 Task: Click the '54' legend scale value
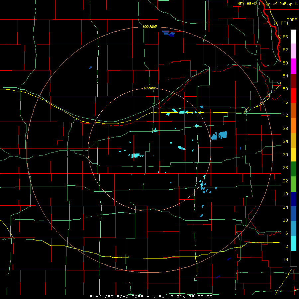point(285,76)
